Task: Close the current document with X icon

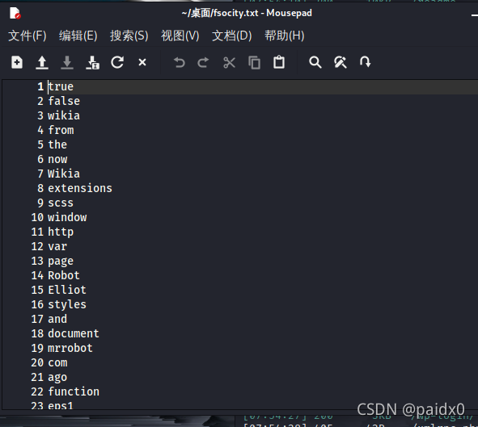Action: [x=142, y=62]
